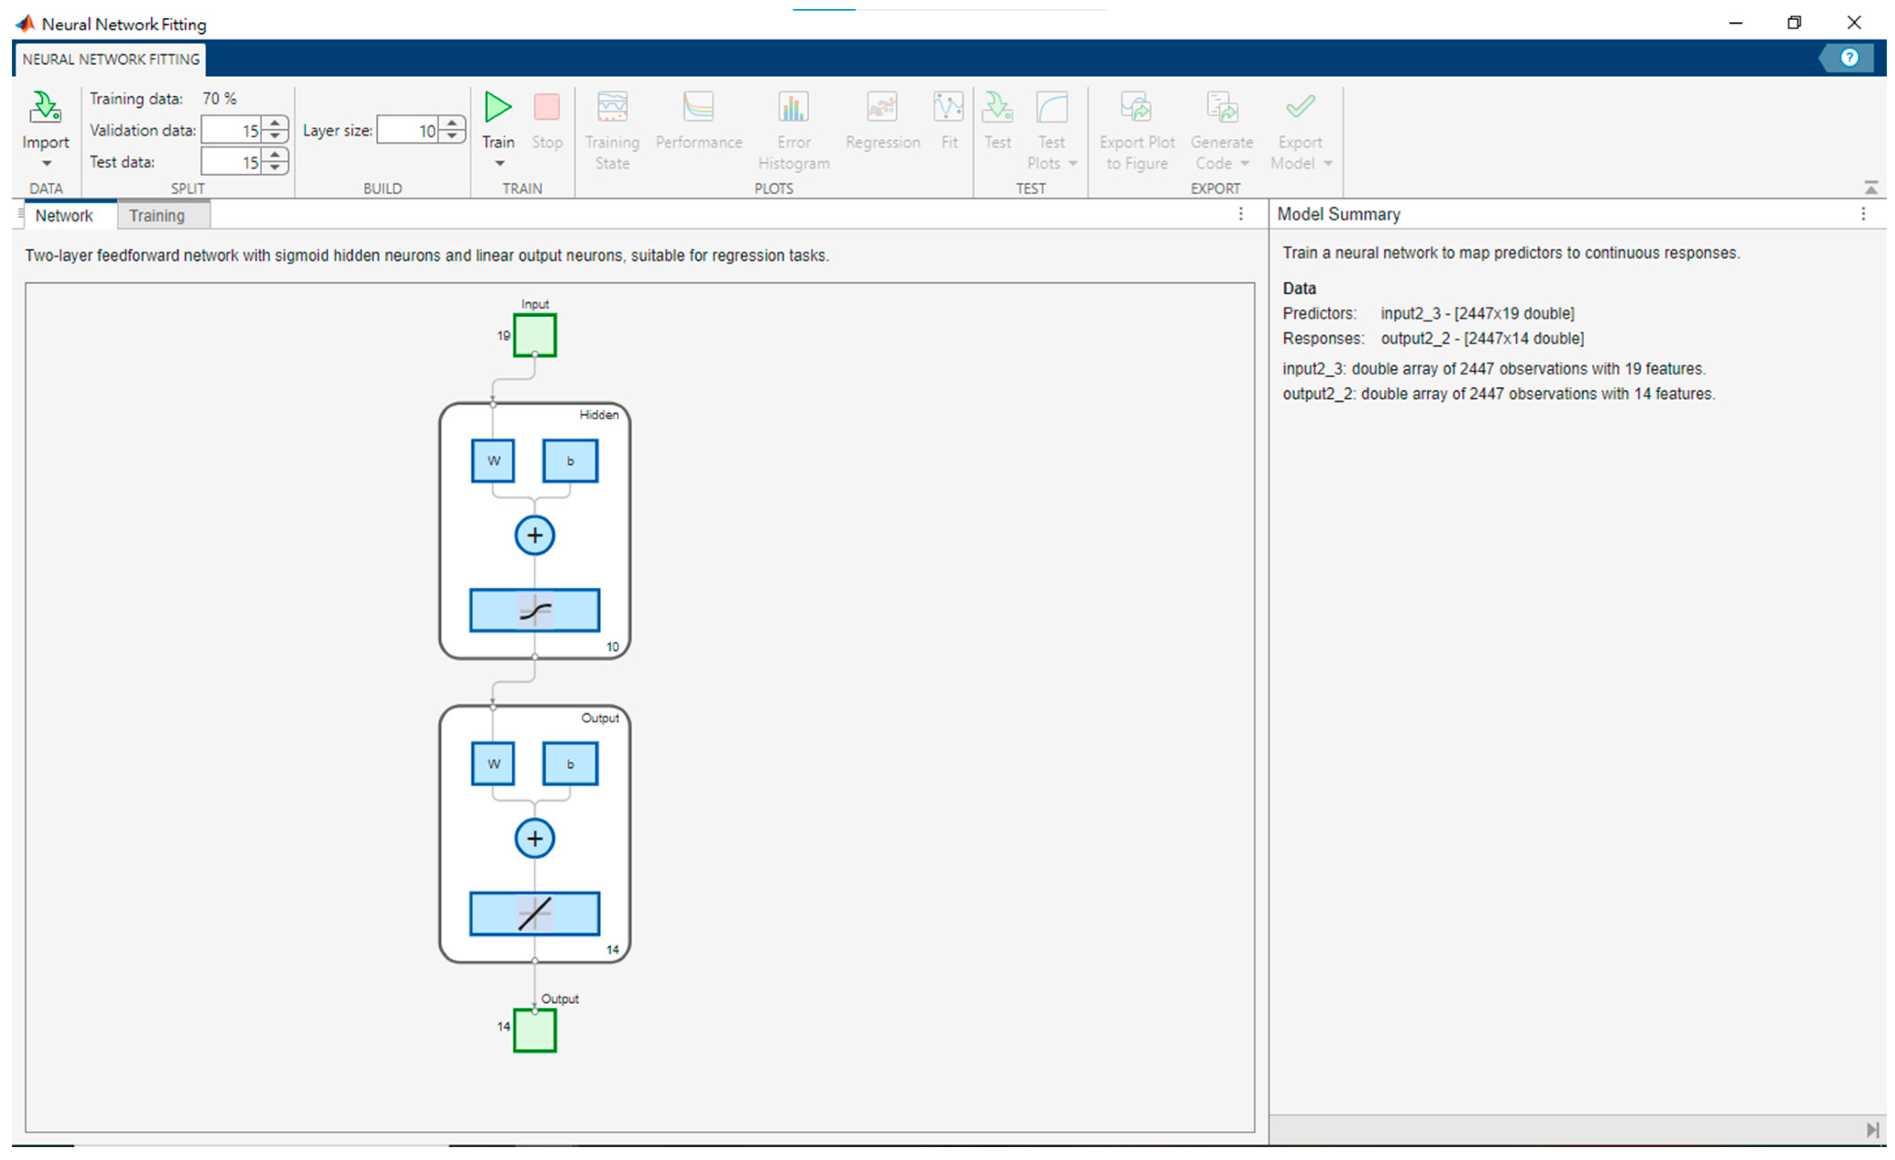Start training with the green Train button
The image size is (1895, 1160).
[x=497, y=108]
